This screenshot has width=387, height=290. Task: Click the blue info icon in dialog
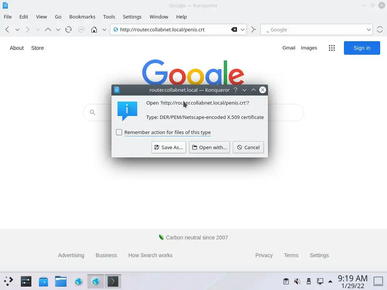[127, 111]
